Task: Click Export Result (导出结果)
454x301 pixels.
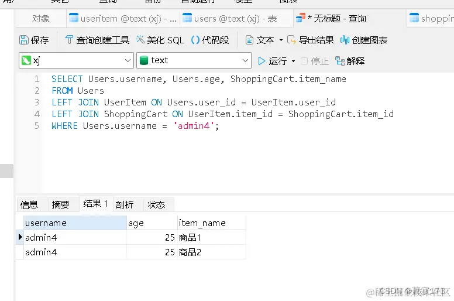Action: click(x=311, y=40)
